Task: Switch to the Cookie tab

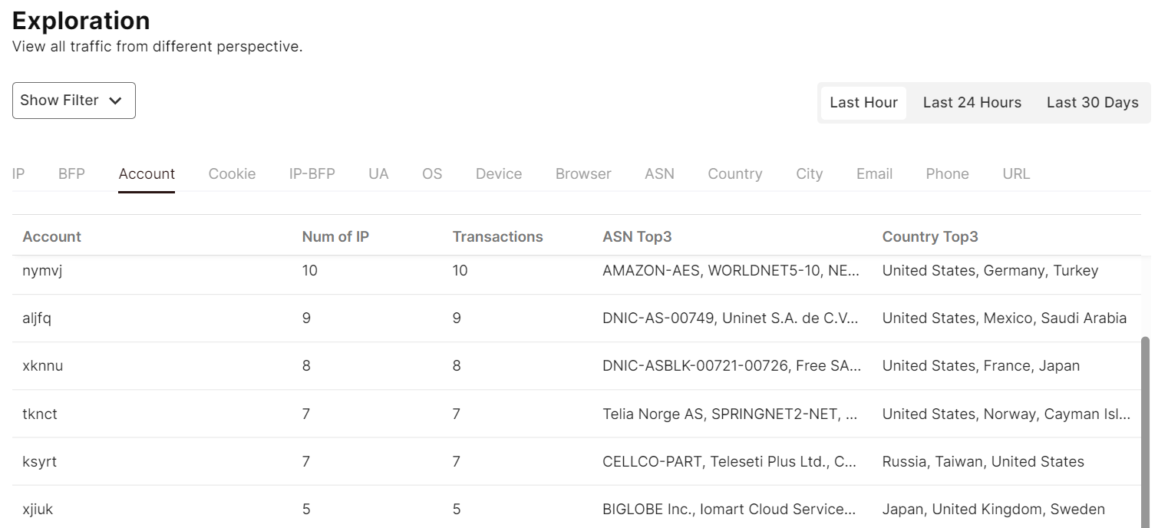Action: point(232,173)
